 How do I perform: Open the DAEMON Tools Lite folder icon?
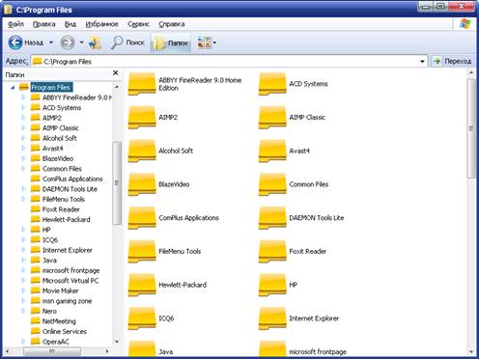272,218
